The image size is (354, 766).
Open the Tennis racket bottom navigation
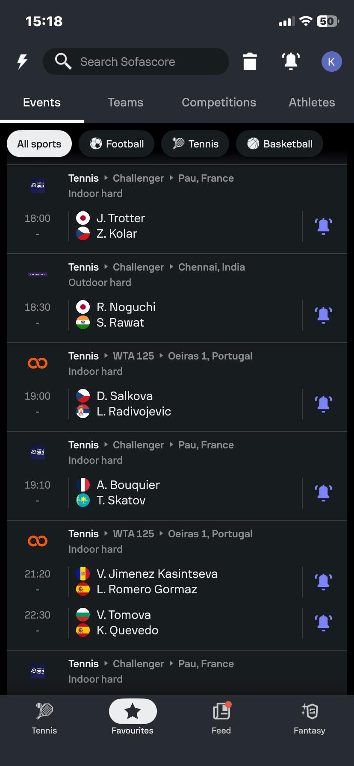click(x=44, y=718)
